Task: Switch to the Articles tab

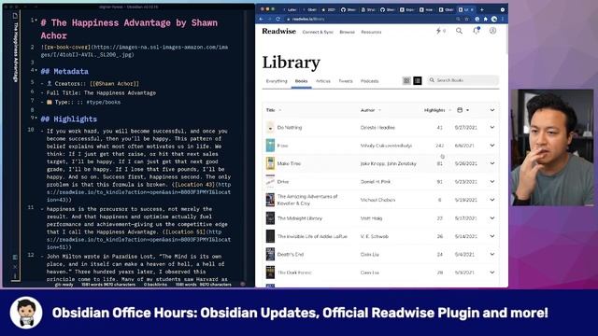Action: click(x=323, y=81)
